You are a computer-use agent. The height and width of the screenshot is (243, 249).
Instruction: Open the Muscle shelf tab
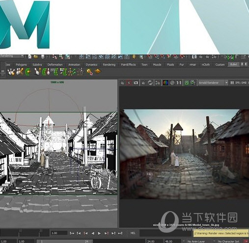point(157,65)
